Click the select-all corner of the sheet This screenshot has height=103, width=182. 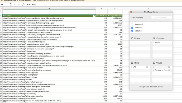[x=1, y=8]
